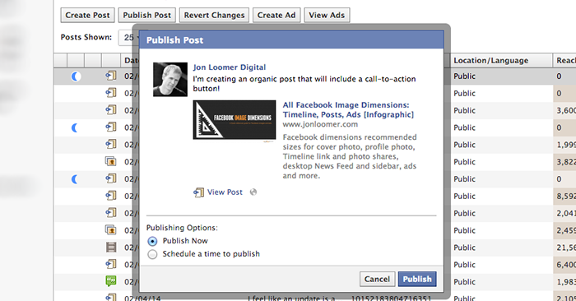Click the Publishing Options label
Viewport: 576px width, 301px height.
pyautogui.click(x=182, y=228)
